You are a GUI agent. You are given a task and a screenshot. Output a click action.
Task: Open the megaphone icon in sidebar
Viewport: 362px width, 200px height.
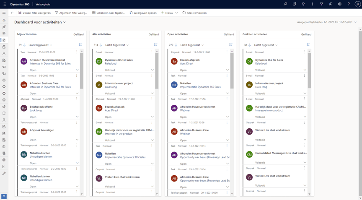coord(4,67)
